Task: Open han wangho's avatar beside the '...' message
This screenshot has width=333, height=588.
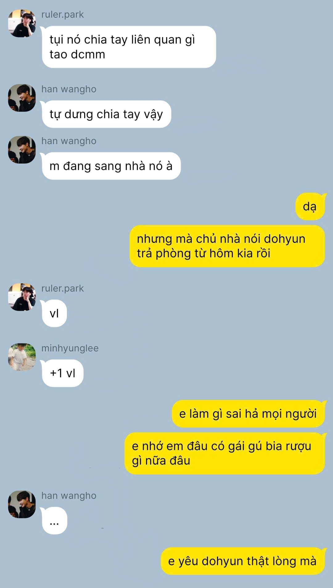Action: [22, 504]
